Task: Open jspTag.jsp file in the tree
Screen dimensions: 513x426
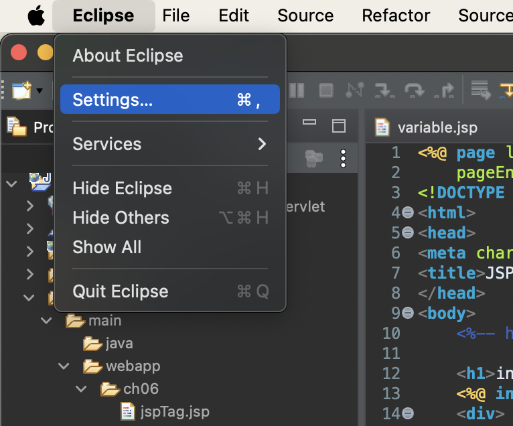Action: [x=175, y=410]
